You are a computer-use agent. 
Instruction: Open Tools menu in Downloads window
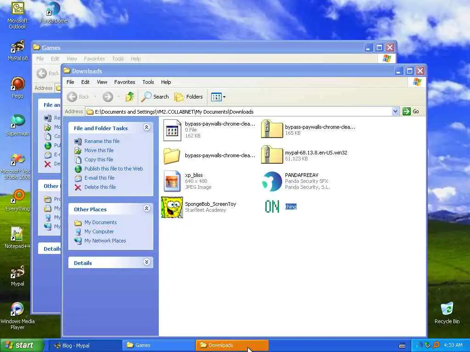coord(148,82)
